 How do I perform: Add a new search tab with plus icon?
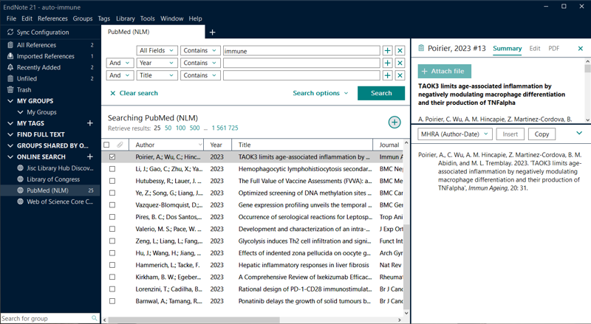point(212,32)
